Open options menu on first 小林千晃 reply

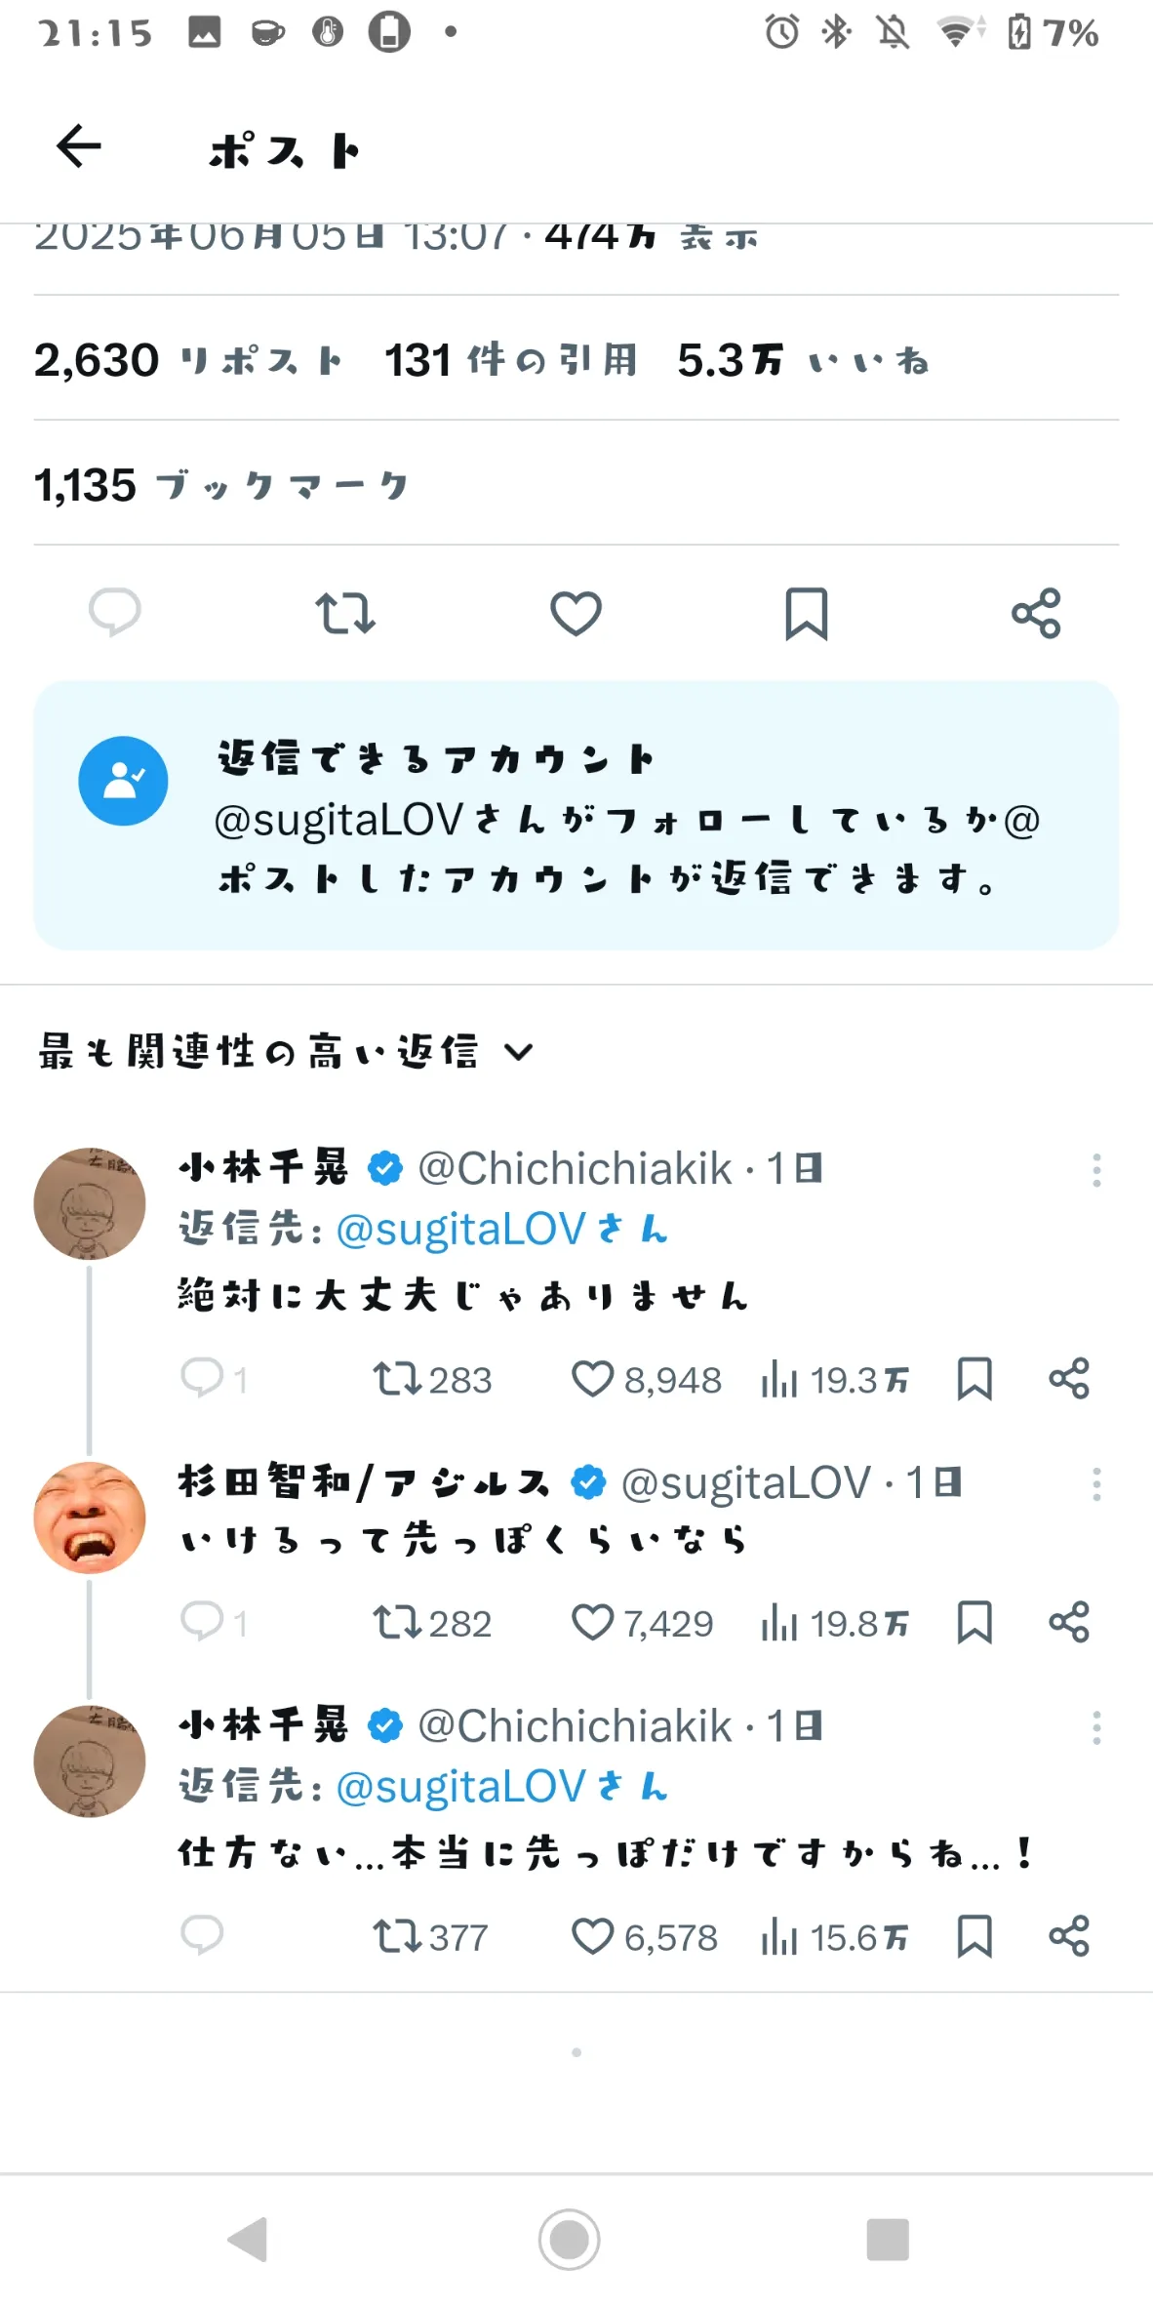click(1096, 1169)
